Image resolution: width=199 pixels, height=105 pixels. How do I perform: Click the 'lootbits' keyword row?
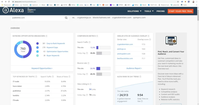(x=42, y=95)
